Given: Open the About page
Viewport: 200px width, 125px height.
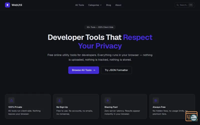Looking at the screenshot, I should point(118,5).
